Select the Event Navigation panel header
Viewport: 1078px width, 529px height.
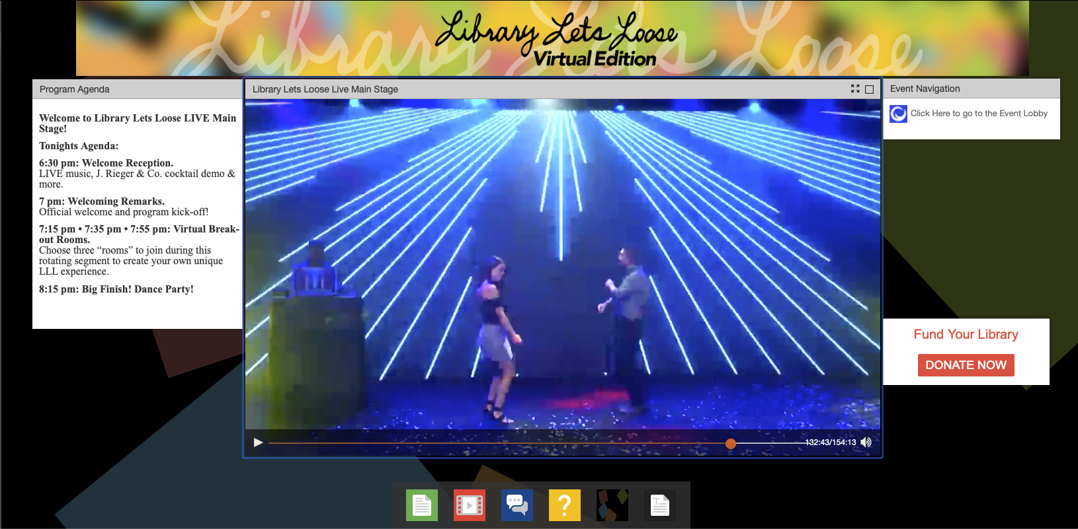(x=972, y=88)
